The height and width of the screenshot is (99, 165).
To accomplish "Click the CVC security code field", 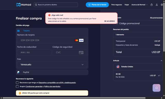I will (x=70, y=52).
